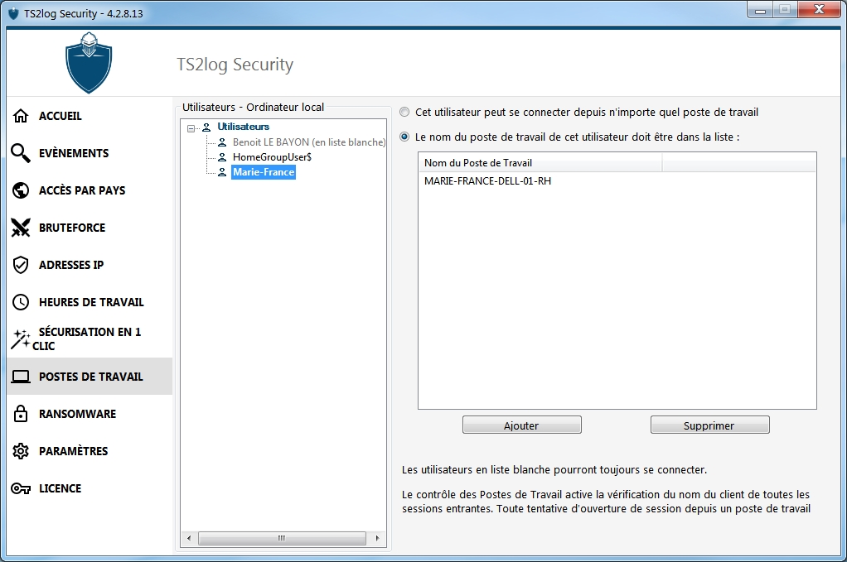Image resolution: width=847 pixels, height=562 pixels.
Task: Select user Benoit LE BAYON in tree
Action: click(x=309, y=142)
